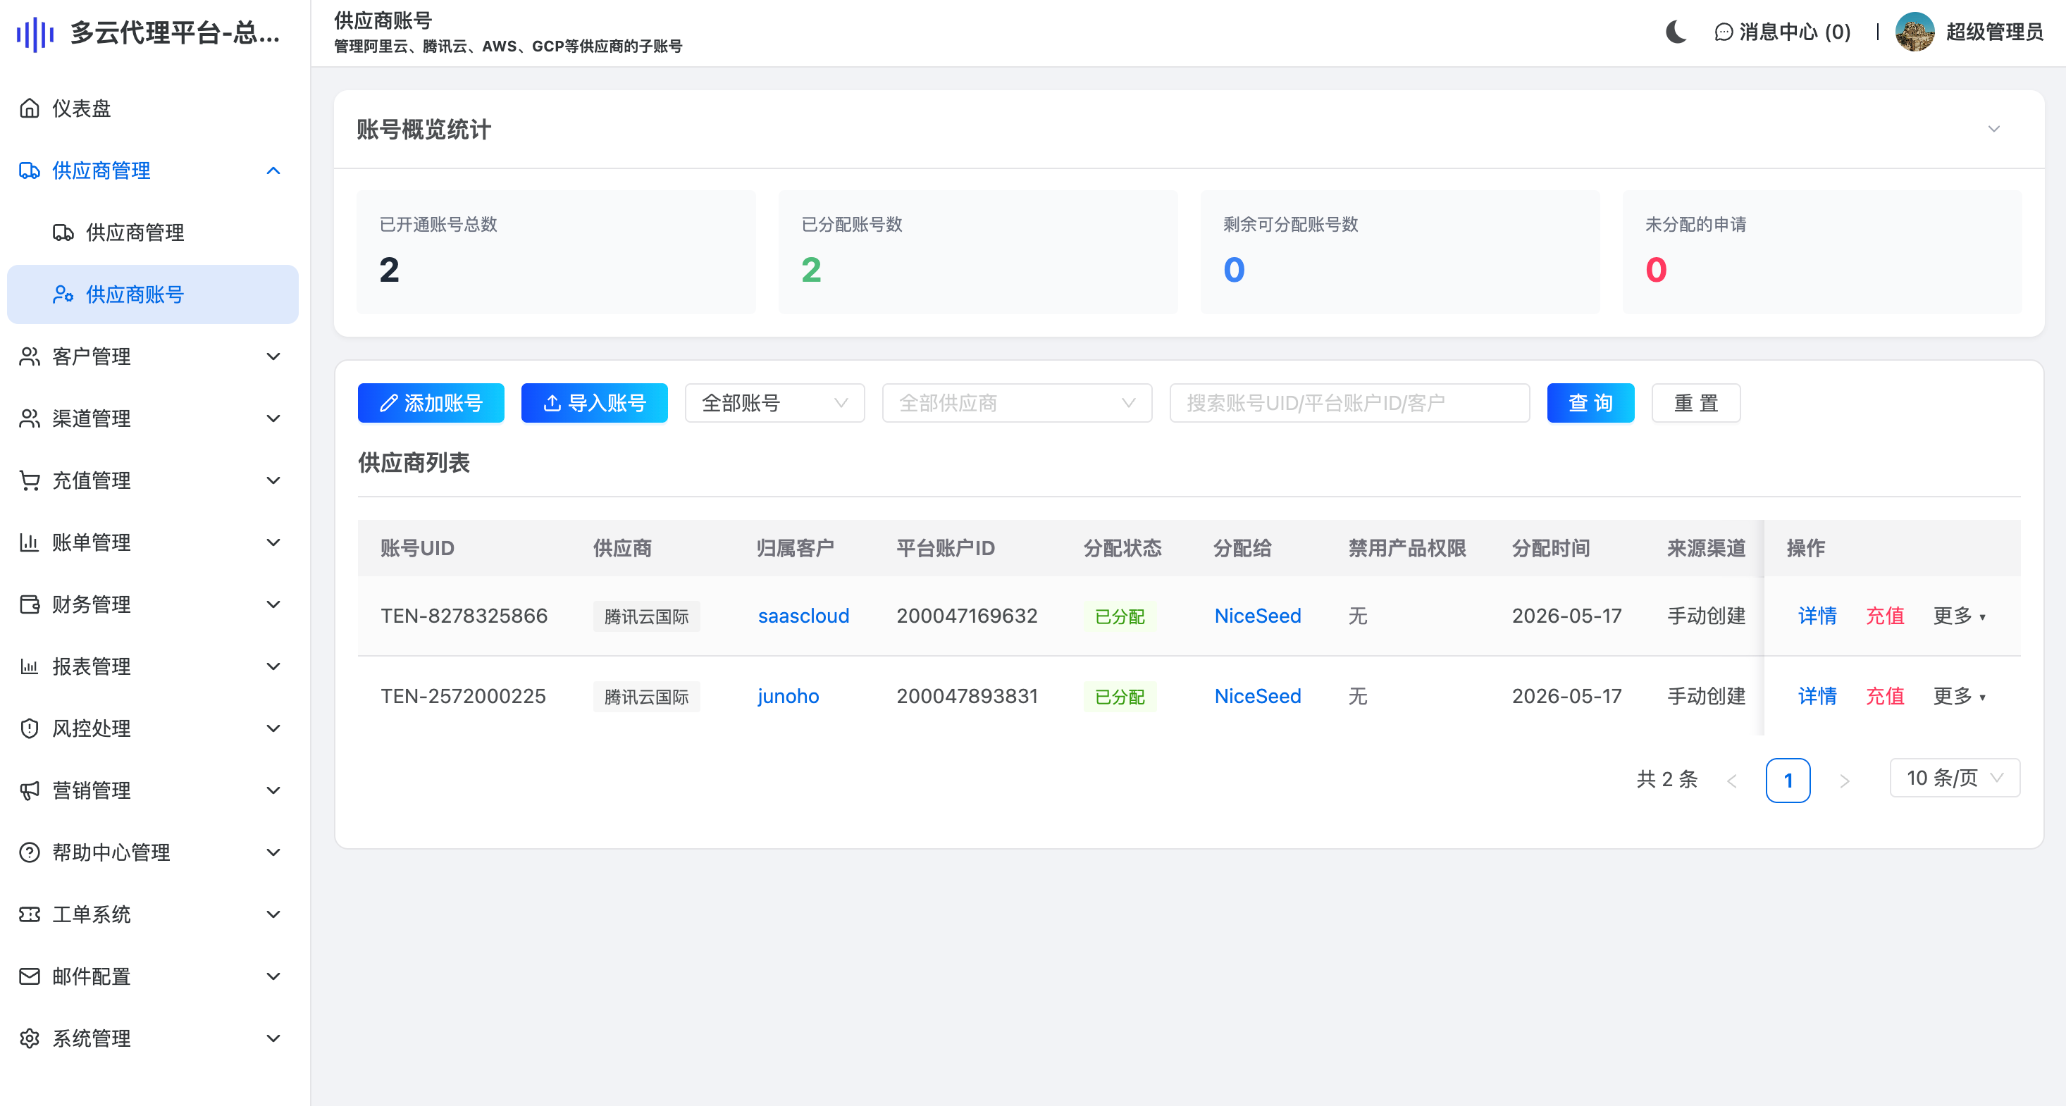Image resolution: width=2066 pixels, height=1106 pixels.
Task: Open the 系统管理 menu
Action: 152,1038
